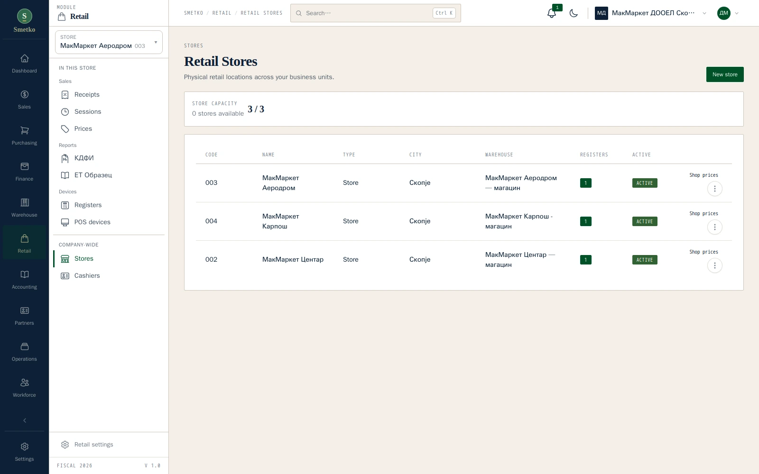Open Cashiers under Company-wide

tap(109, 276)
